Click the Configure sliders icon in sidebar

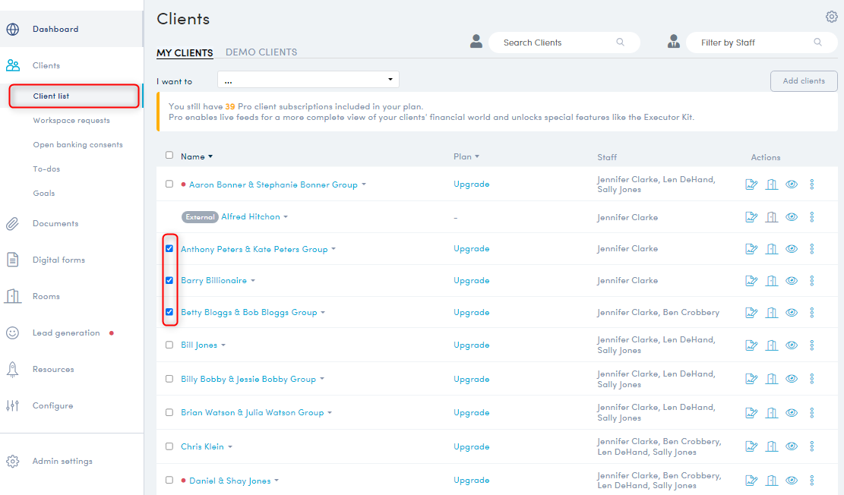[12, 406]
